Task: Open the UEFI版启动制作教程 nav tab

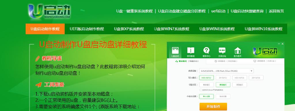Action: [x=87, y=29]
